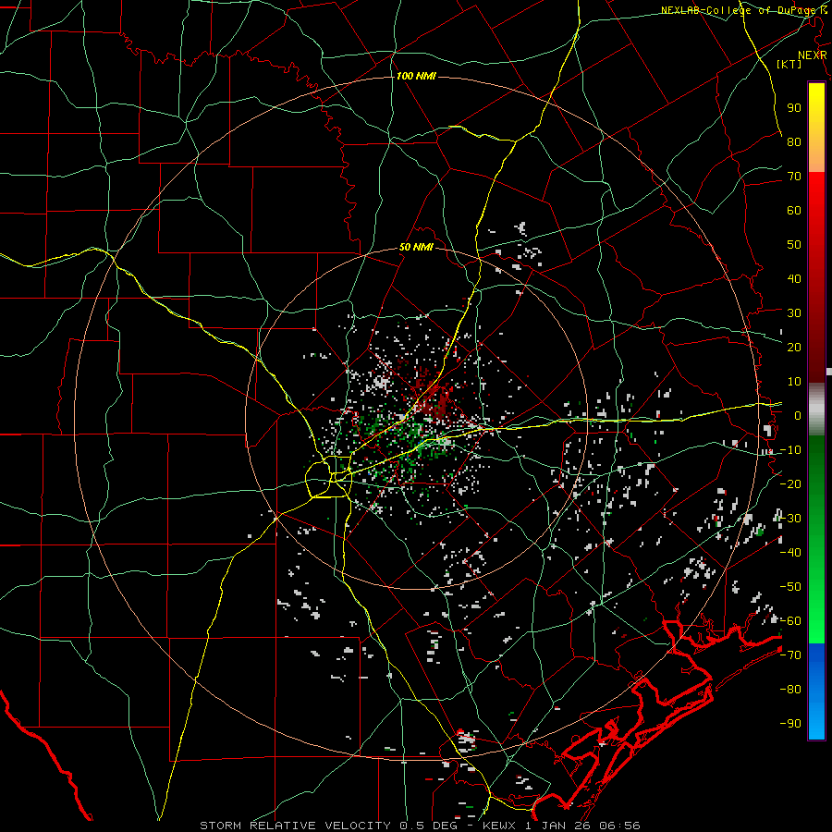832x832 pixels.
Task: Click the white marker beside the color bar
Action: coord(829,372)
